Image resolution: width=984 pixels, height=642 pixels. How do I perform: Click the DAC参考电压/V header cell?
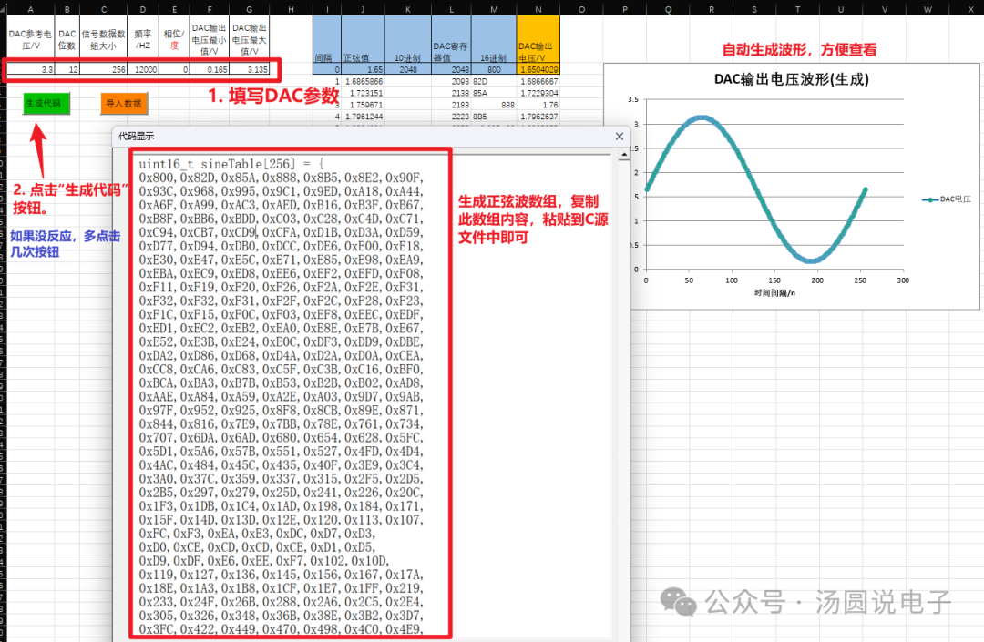point(30,39)
